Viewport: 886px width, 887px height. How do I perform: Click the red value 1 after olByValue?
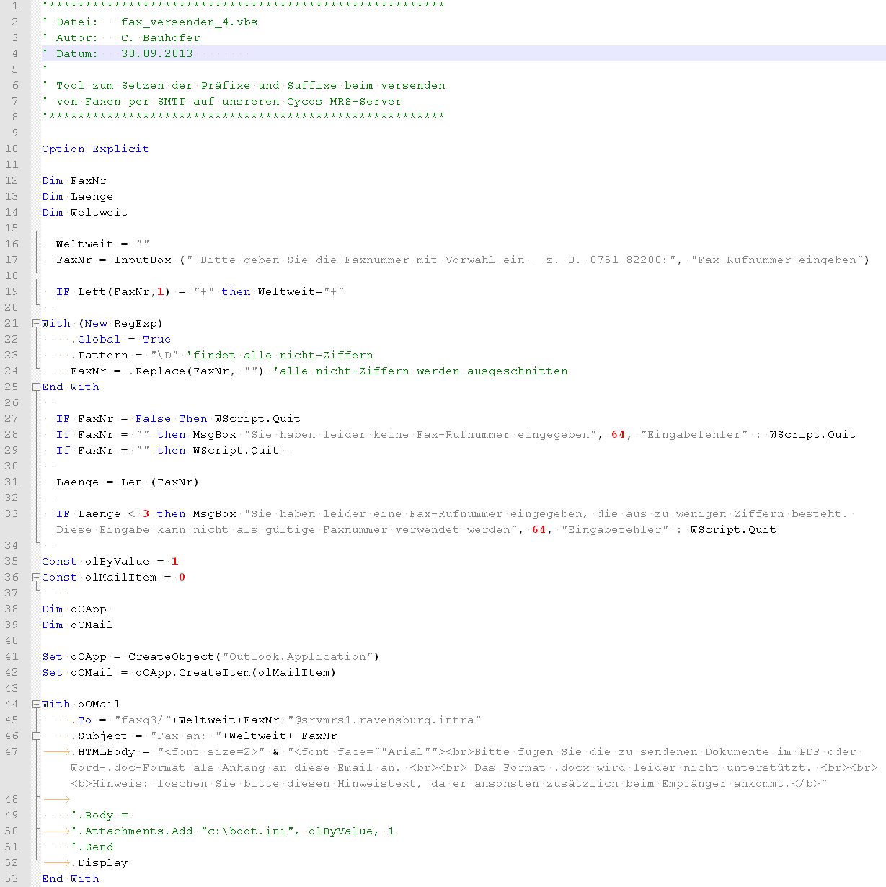174,562
